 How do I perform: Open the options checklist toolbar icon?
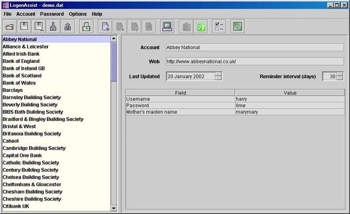[x=219, y=27]
